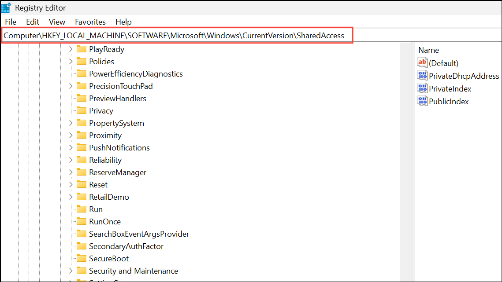Click the tree pane vertical scrollbar

click(406, 162)
